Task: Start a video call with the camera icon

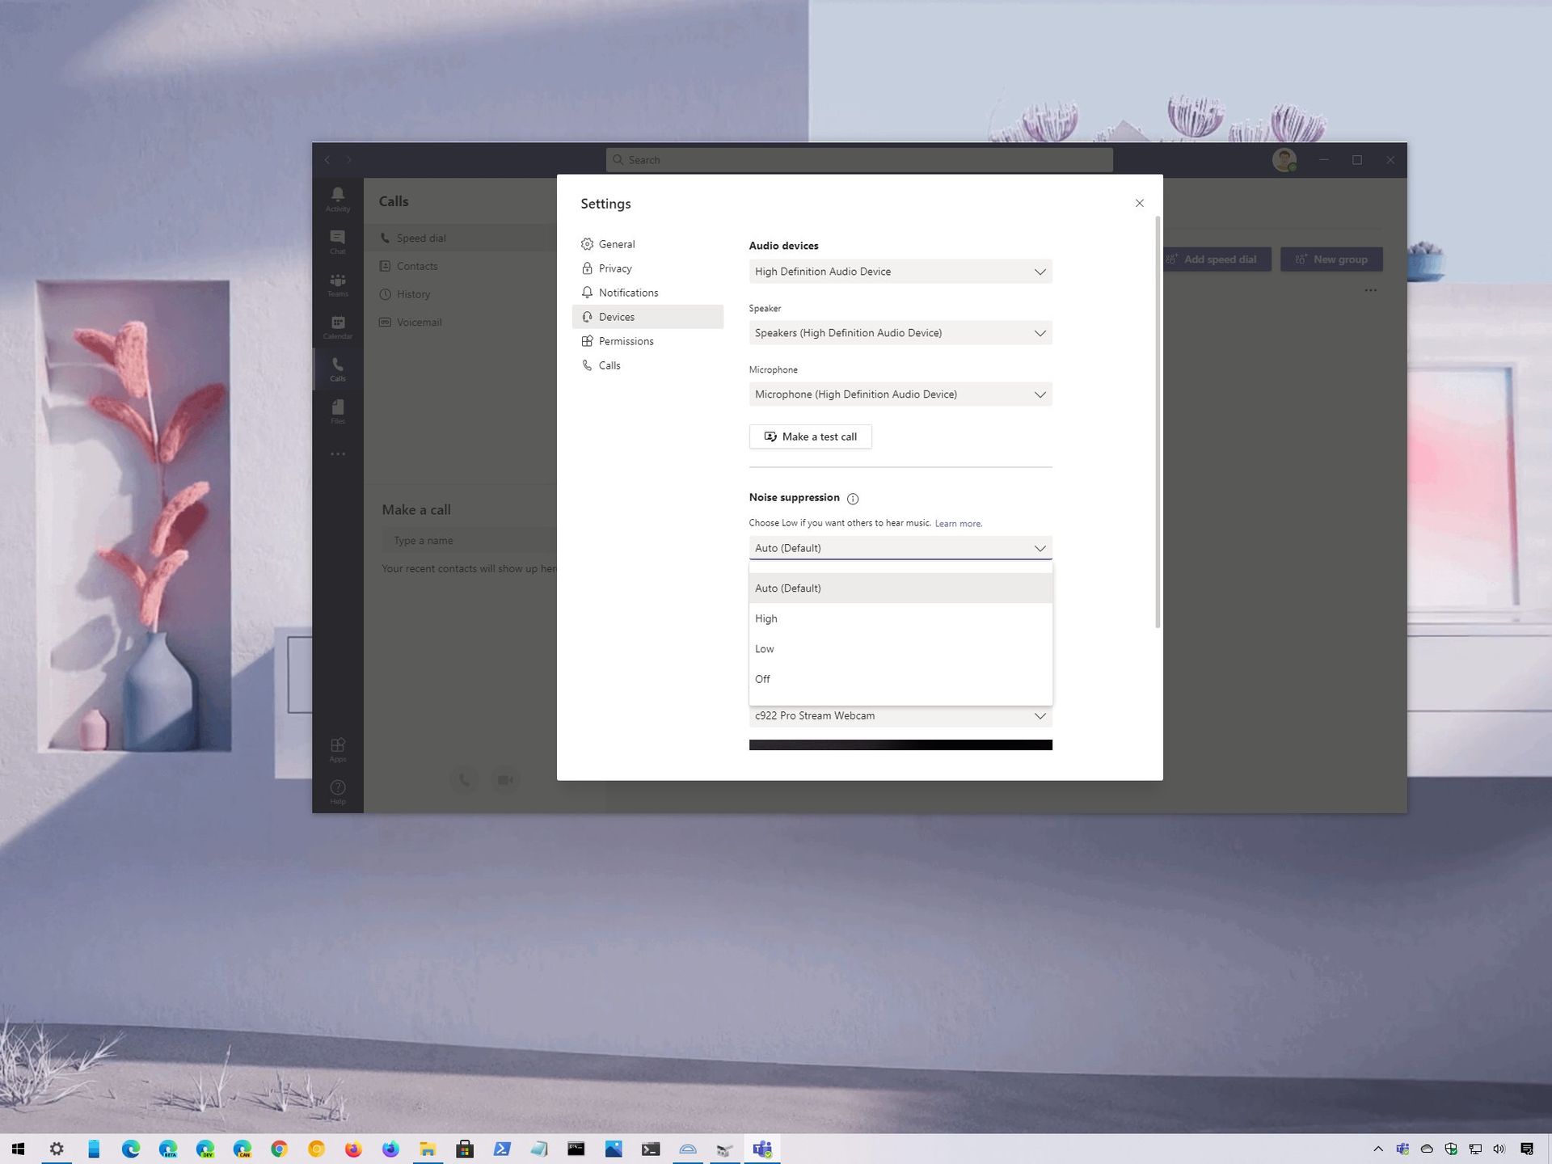Action: pos(505,778)
